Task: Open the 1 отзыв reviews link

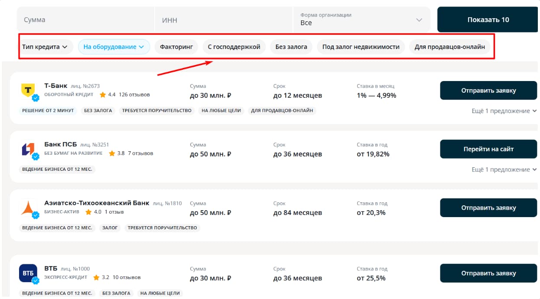Action: (114, 212)
